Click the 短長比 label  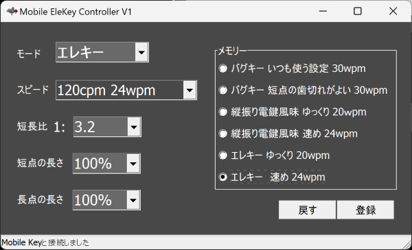coord(32,127)
